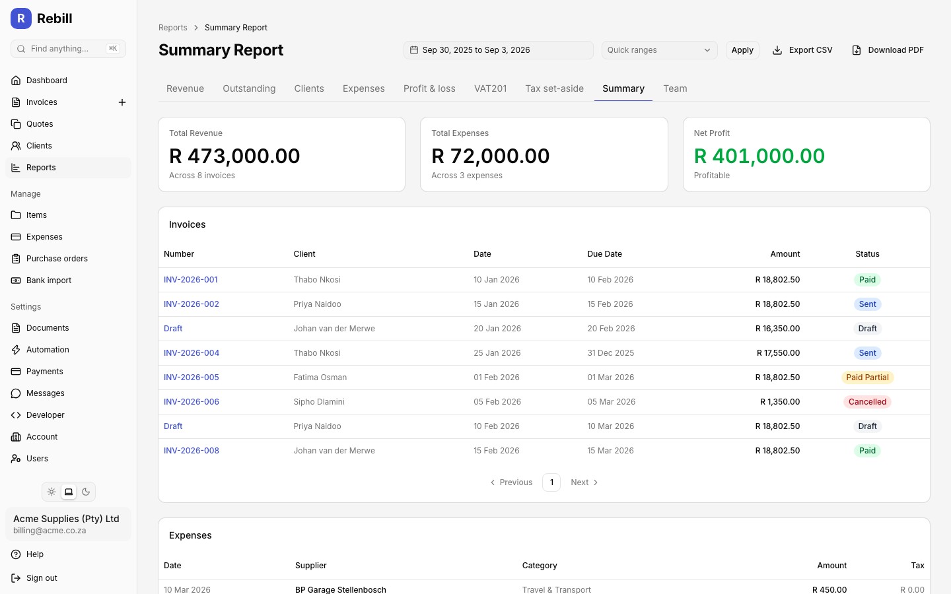
Task: Select page 1 in pagination
Action: tap(551, 482)
